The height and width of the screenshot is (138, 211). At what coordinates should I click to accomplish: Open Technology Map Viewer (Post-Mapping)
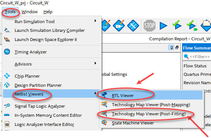coord(151,105)
